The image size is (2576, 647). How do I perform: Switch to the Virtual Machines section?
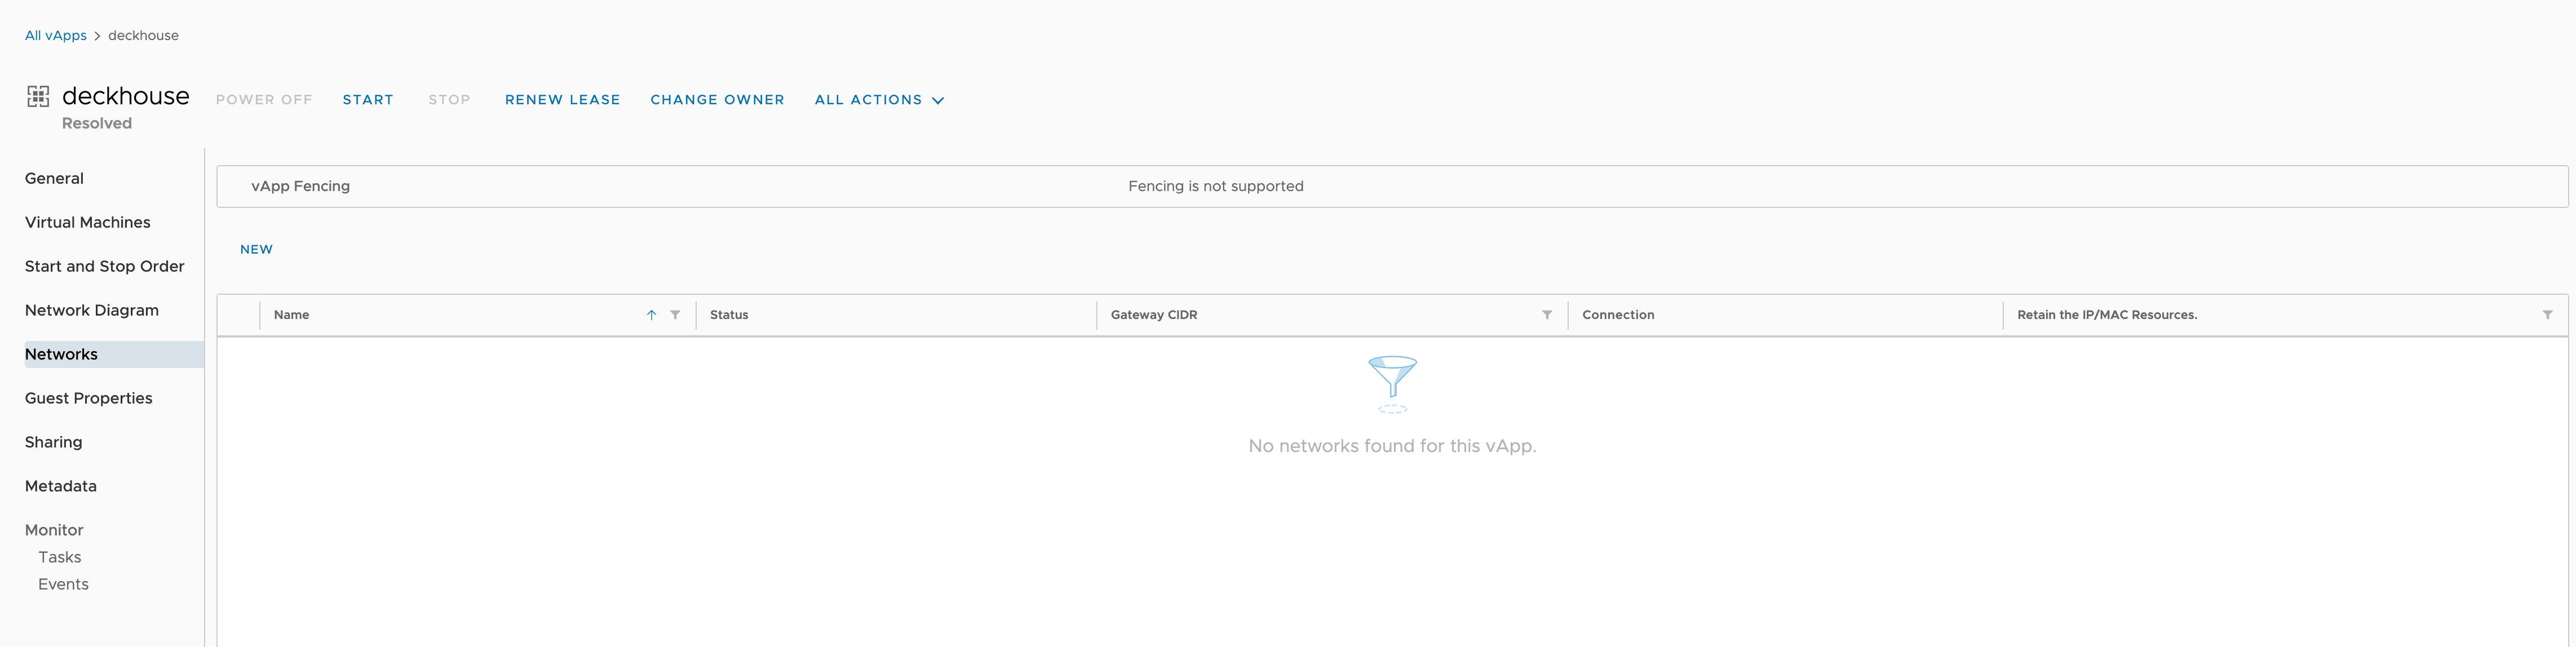pos(87,222)
